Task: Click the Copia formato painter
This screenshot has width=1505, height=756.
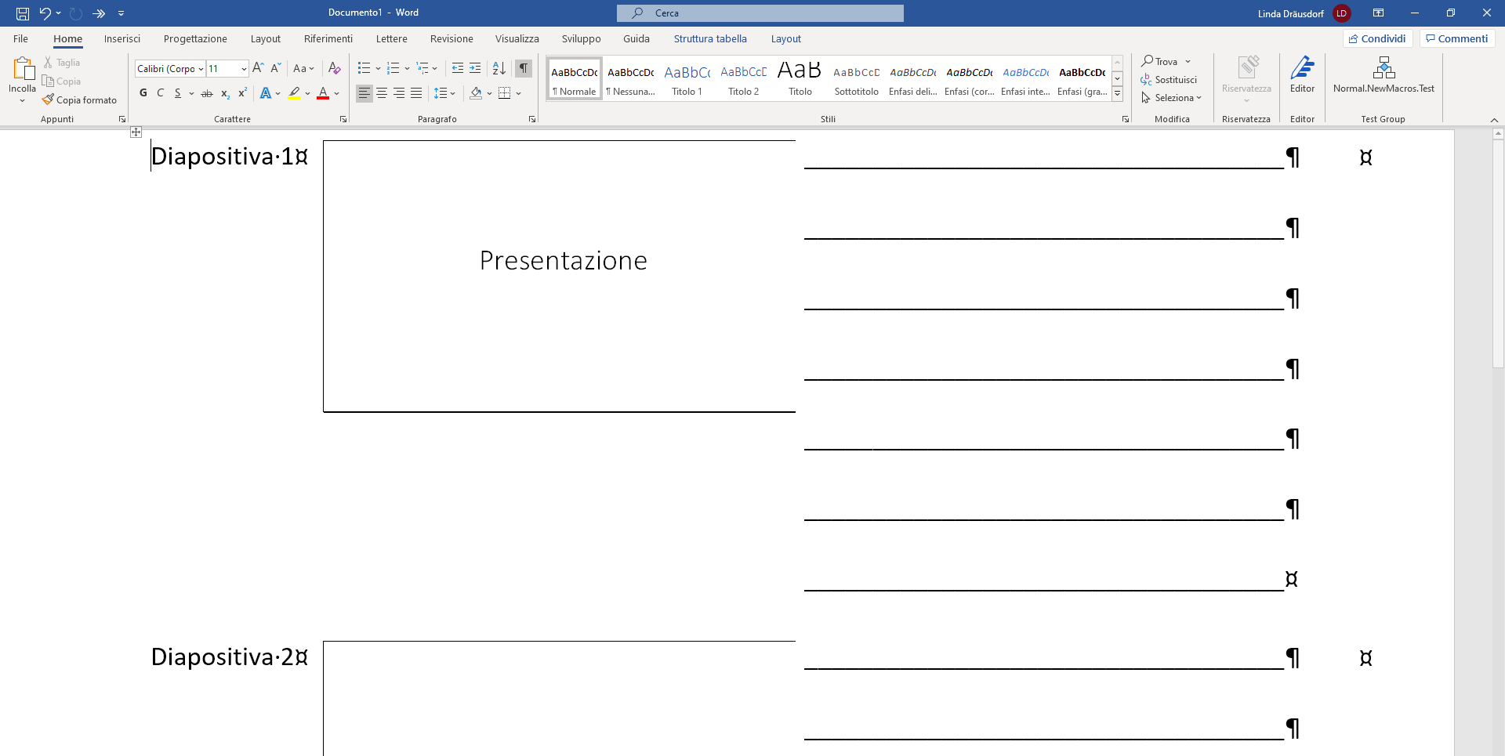Action: (80, 100)
